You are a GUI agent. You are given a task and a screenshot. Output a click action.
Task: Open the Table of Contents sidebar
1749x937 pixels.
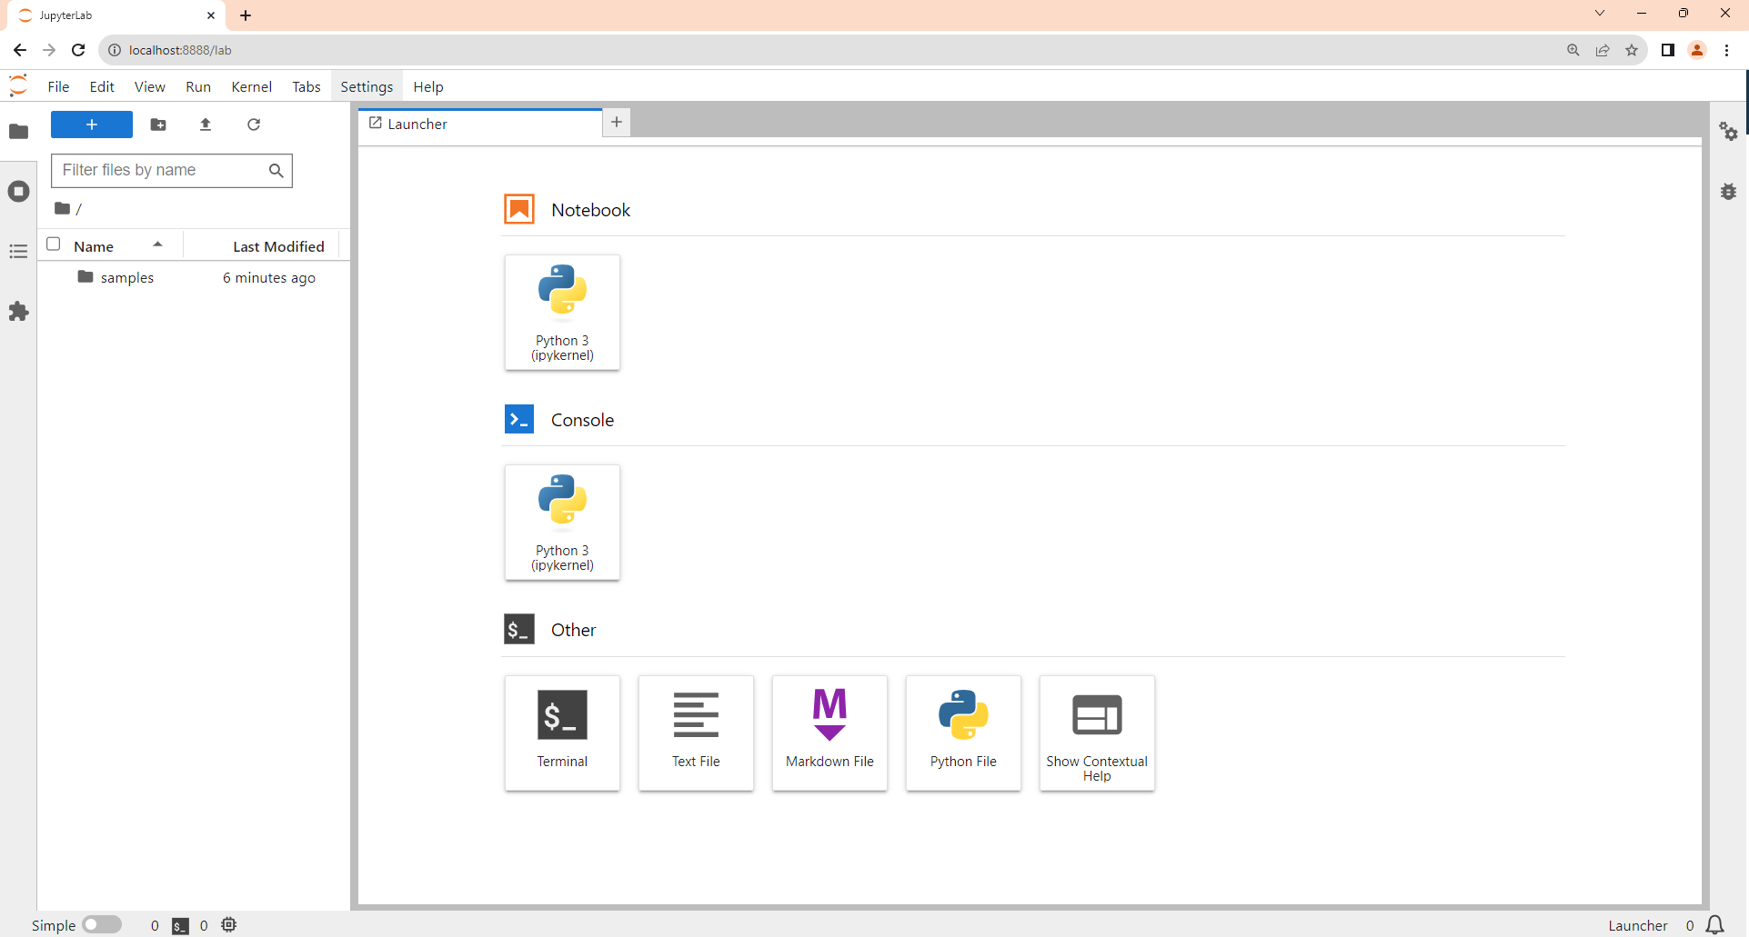tap(18, 251)
